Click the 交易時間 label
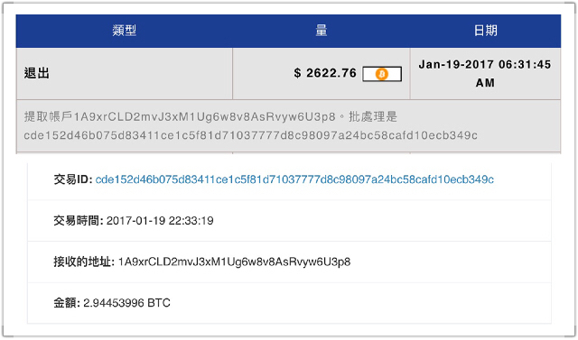The height and width of the screenshot is (340, 578). pos(79,221)
